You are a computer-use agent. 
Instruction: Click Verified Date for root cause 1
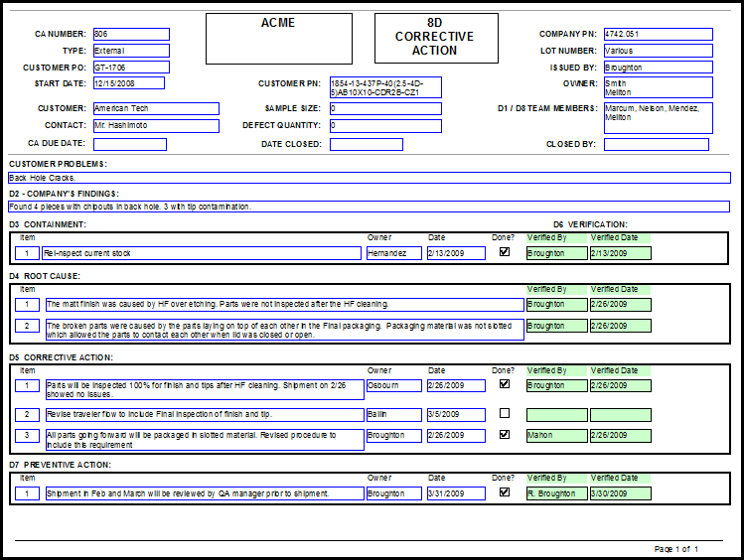coord(621,305)
